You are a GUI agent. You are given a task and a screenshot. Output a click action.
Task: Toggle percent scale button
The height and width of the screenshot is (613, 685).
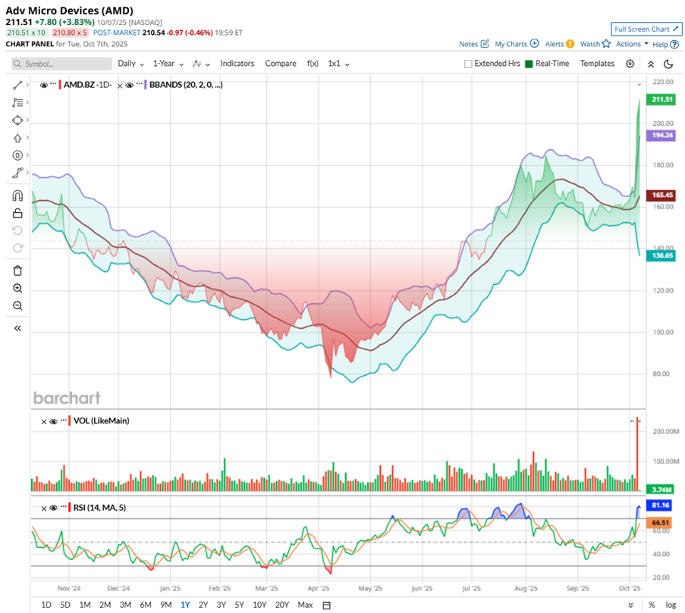click(652, 605)
